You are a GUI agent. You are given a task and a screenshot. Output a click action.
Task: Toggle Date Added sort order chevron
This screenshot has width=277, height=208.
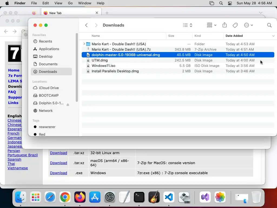pyautogui.click(x=273, y=36)
